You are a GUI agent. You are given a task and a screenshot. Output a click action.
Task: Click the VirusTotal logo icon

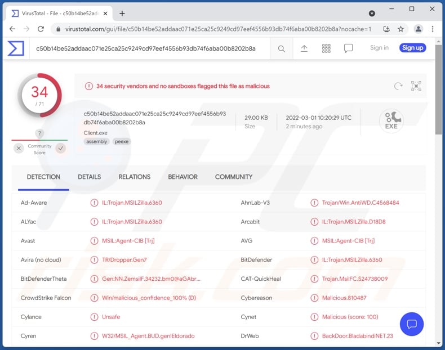(x=16, y=48)
